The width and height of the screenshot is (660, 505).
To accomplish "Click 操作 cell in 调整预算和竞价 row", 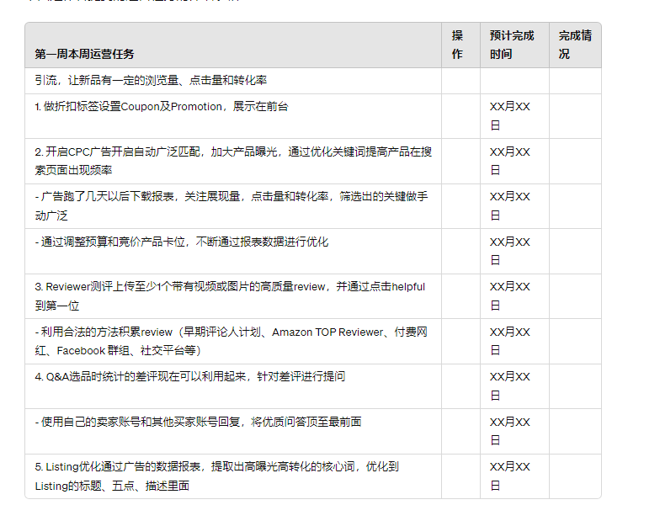I will 460,251.
